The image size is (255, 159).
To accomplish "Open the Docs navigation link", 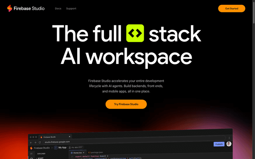I will (58, 8).
